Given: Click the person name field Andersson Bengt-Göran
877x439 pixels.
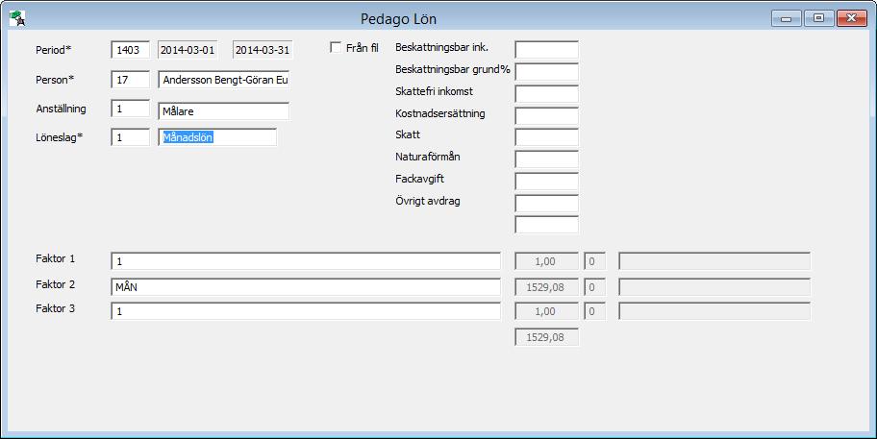Looking at the screenshot, I should (x=224, y=80).
